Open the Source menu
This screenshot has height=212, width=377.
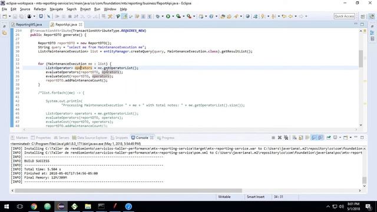tap(25, 9)
